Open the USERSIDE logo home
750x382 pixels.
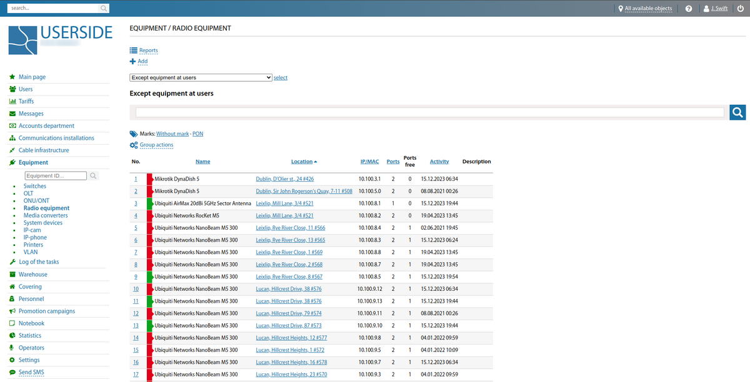coord(61,40)
